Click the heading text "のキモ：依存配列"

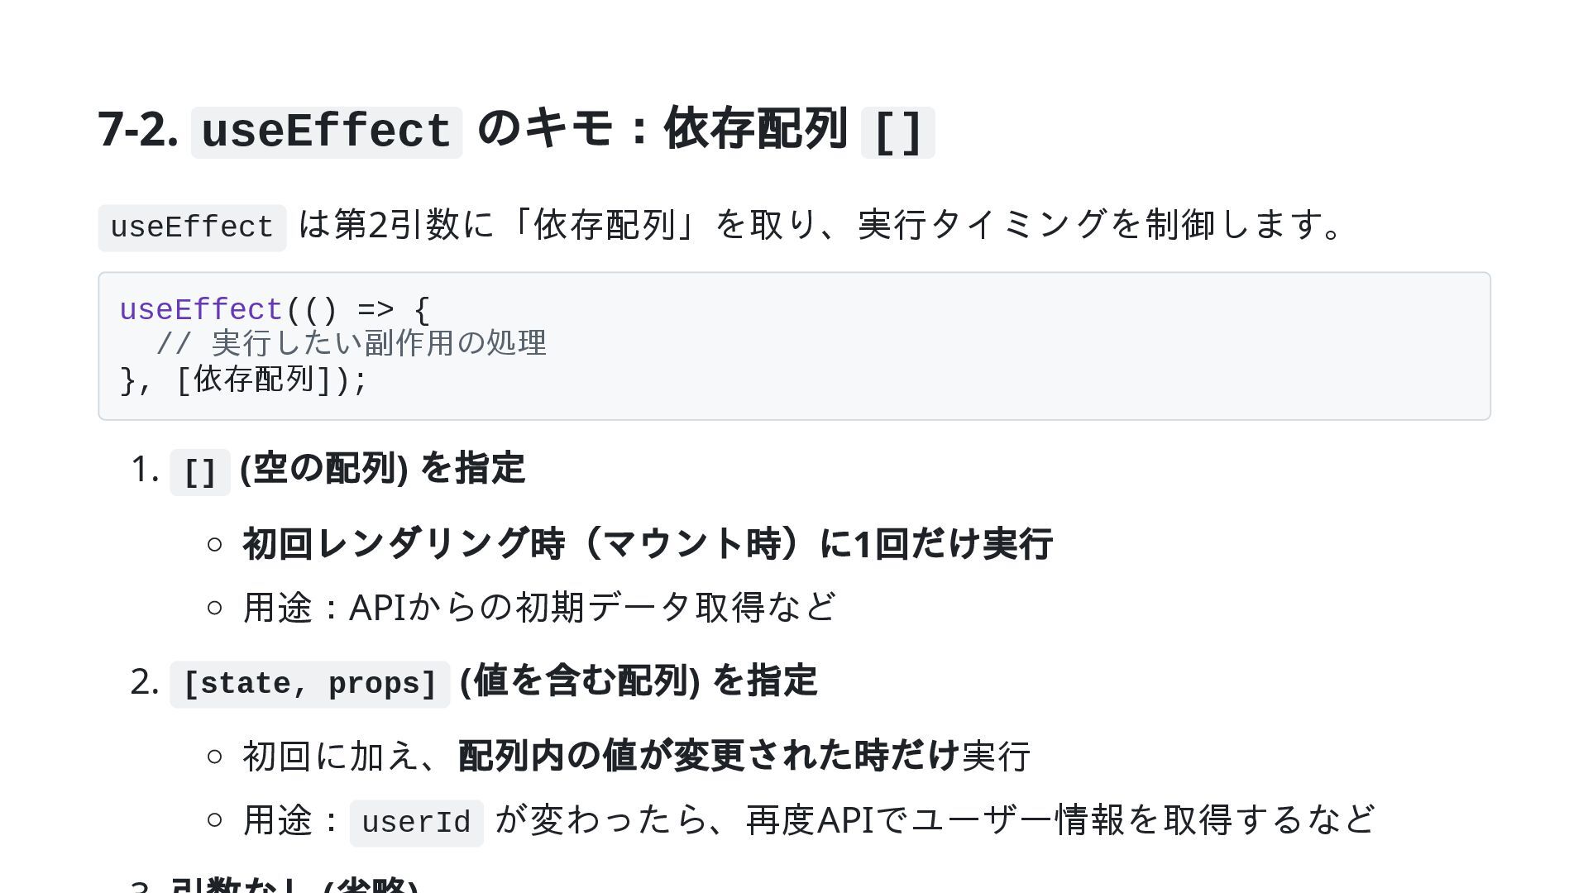point(662,130)
